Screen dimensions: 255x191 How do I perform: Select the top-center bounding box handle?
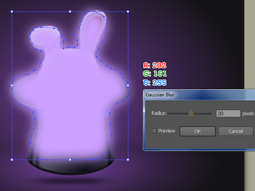[x=70, y=11]
